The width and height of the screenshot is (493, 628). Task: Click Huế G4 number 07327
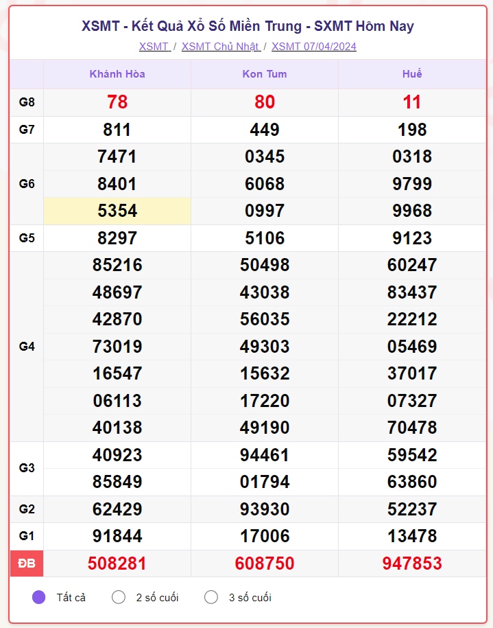pyautogui.click(x=412, y=401)
